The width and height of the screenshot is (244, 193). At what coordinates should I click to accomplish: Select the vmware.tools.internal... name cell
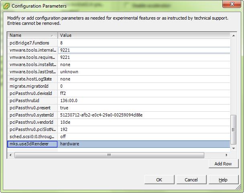click(x=33, y=50)
